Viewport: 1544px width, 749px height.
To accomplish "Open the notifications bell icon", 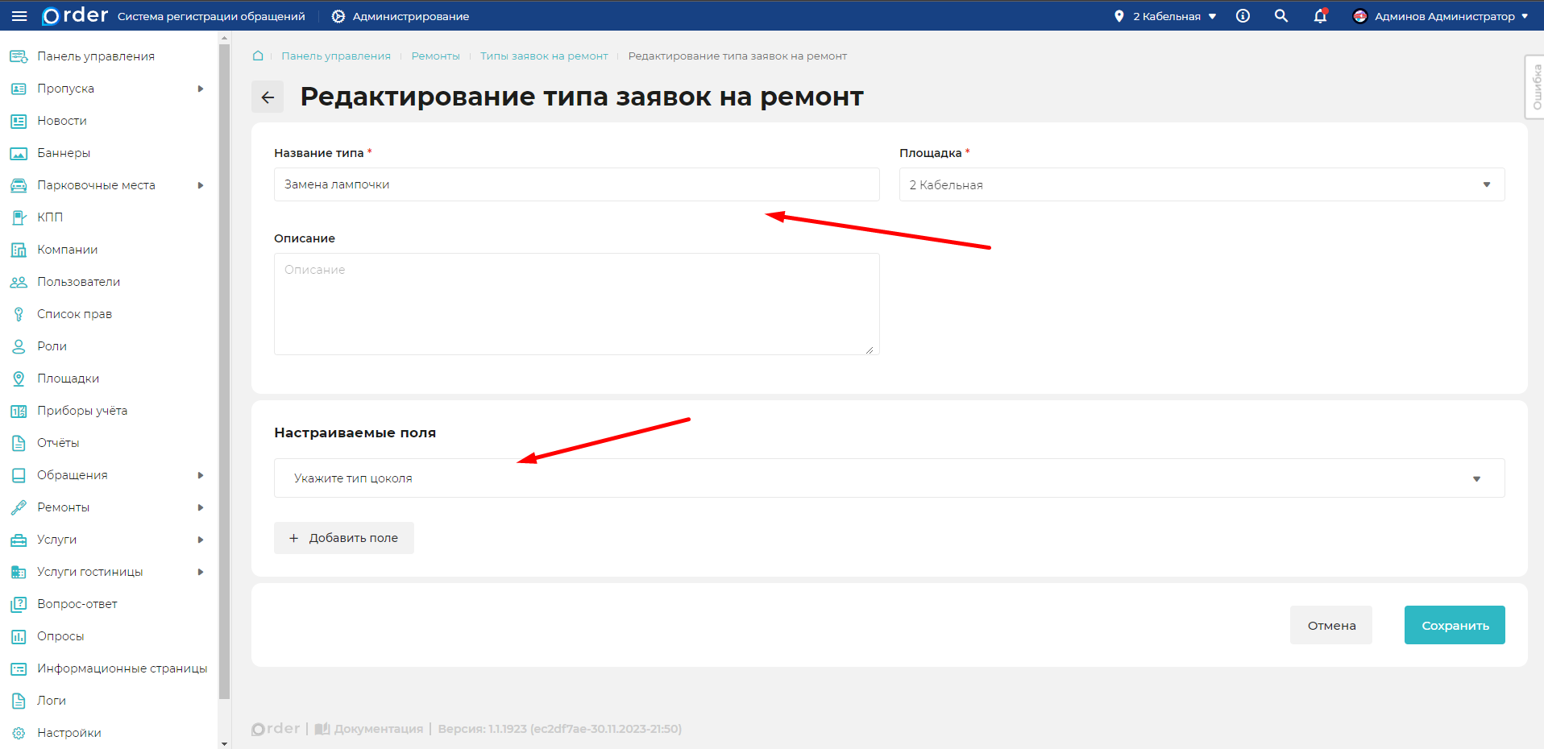I will pos(1320,16).
